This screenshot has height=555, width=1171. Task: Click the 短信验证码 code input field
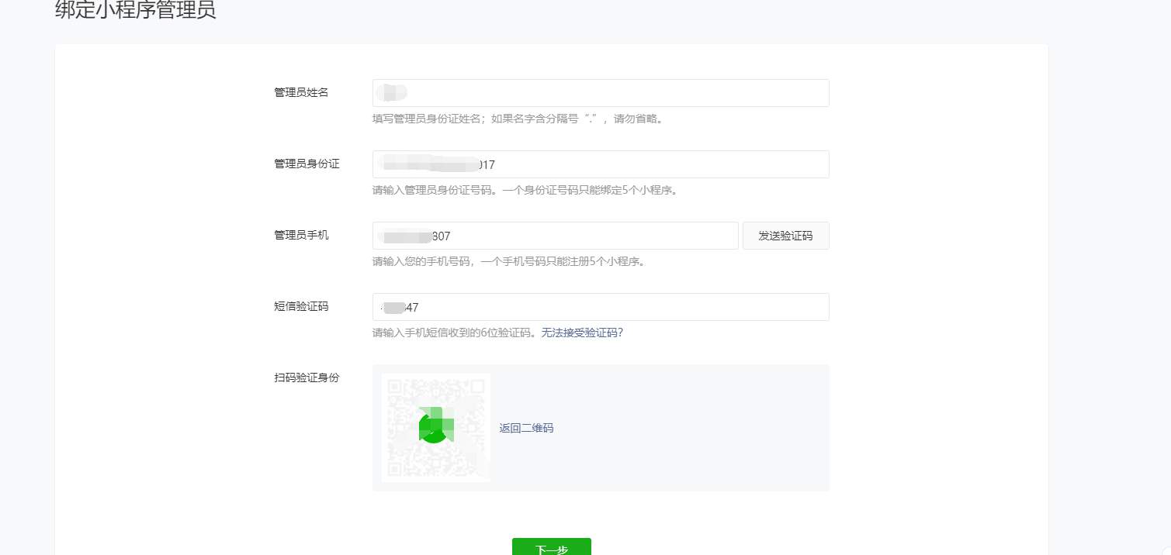(x=601, y=307)
